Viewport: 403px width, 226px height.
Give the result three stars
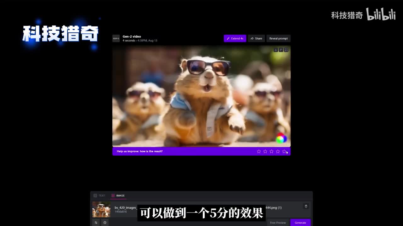(271, 151)
